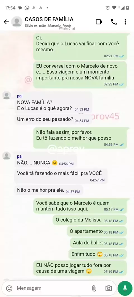The height and width of the screenshot is (297, 134).
Task: Start a voice call using phone icon
Action: click(x=114, y=22)
